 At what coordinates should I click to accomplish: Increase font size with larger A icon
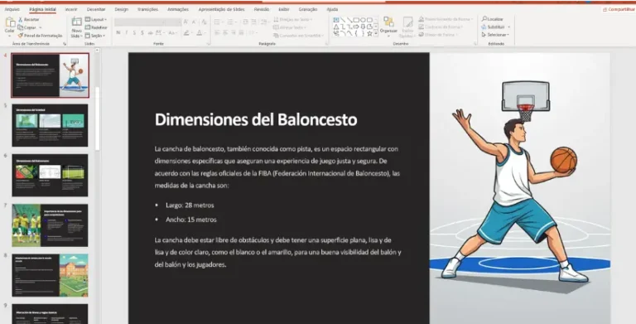click(x=185, y=22)
